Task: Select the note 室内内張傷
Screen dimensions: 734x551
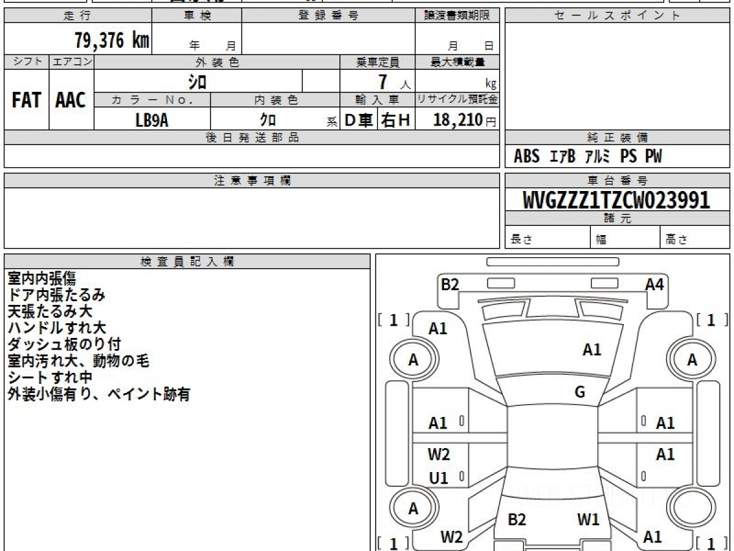Action: click(42, 279)
